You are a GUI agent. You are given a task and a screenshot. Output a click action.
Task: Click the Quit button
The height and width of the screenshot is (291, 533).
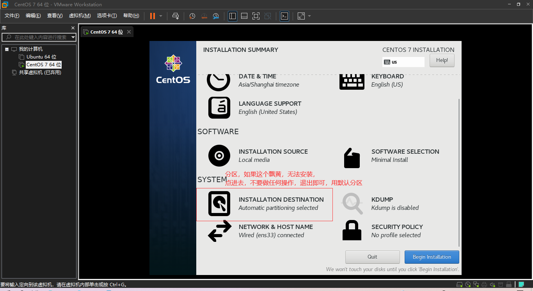[373, 257]
